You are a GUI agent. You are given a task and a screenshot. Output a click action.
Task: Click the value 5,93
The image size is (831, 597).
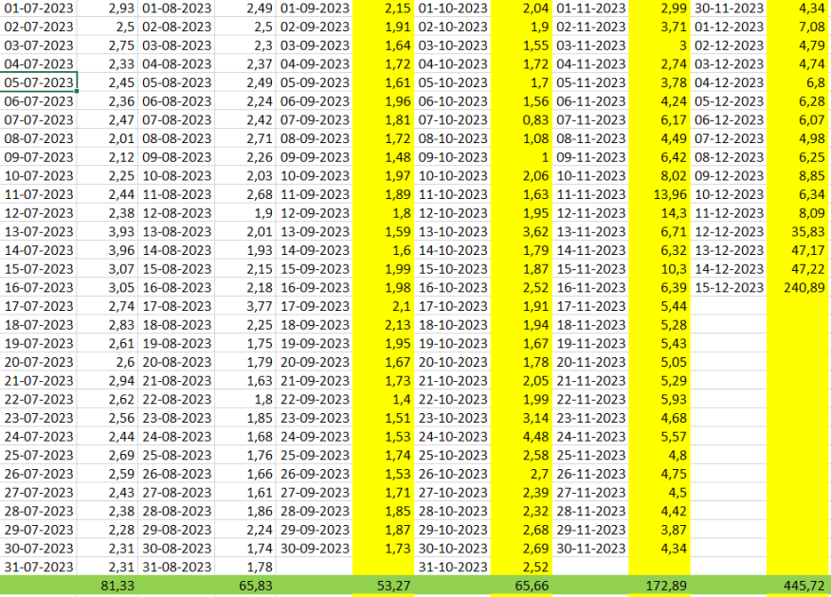(x=674, y=400)
